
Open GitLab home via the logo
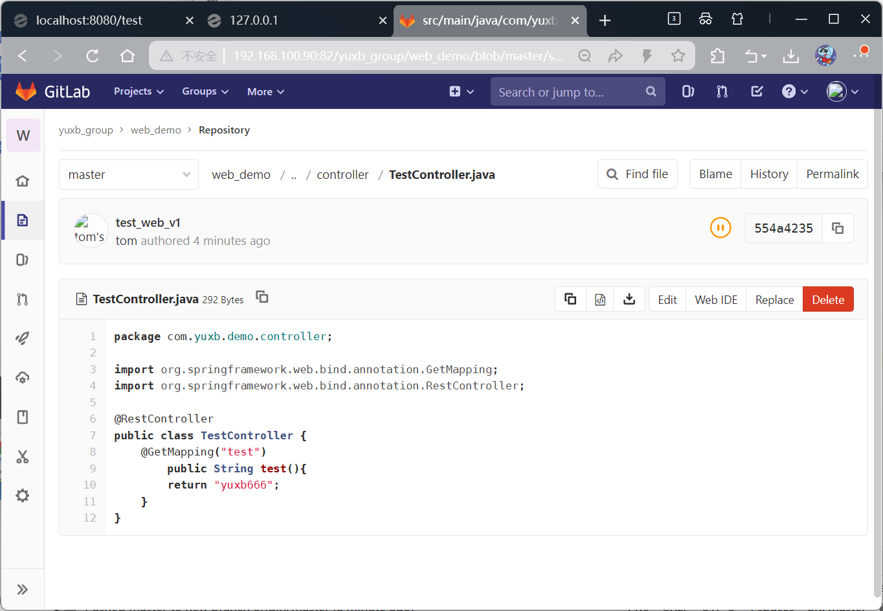[53, 91]
